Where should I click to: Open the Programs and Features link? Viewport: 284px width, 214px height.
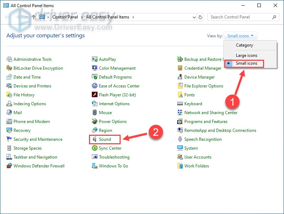205,122
